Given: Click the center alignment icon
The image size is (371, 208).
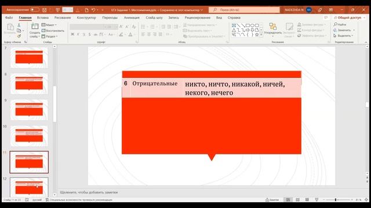Looking at the screenshot, I should tap(149, 35).
